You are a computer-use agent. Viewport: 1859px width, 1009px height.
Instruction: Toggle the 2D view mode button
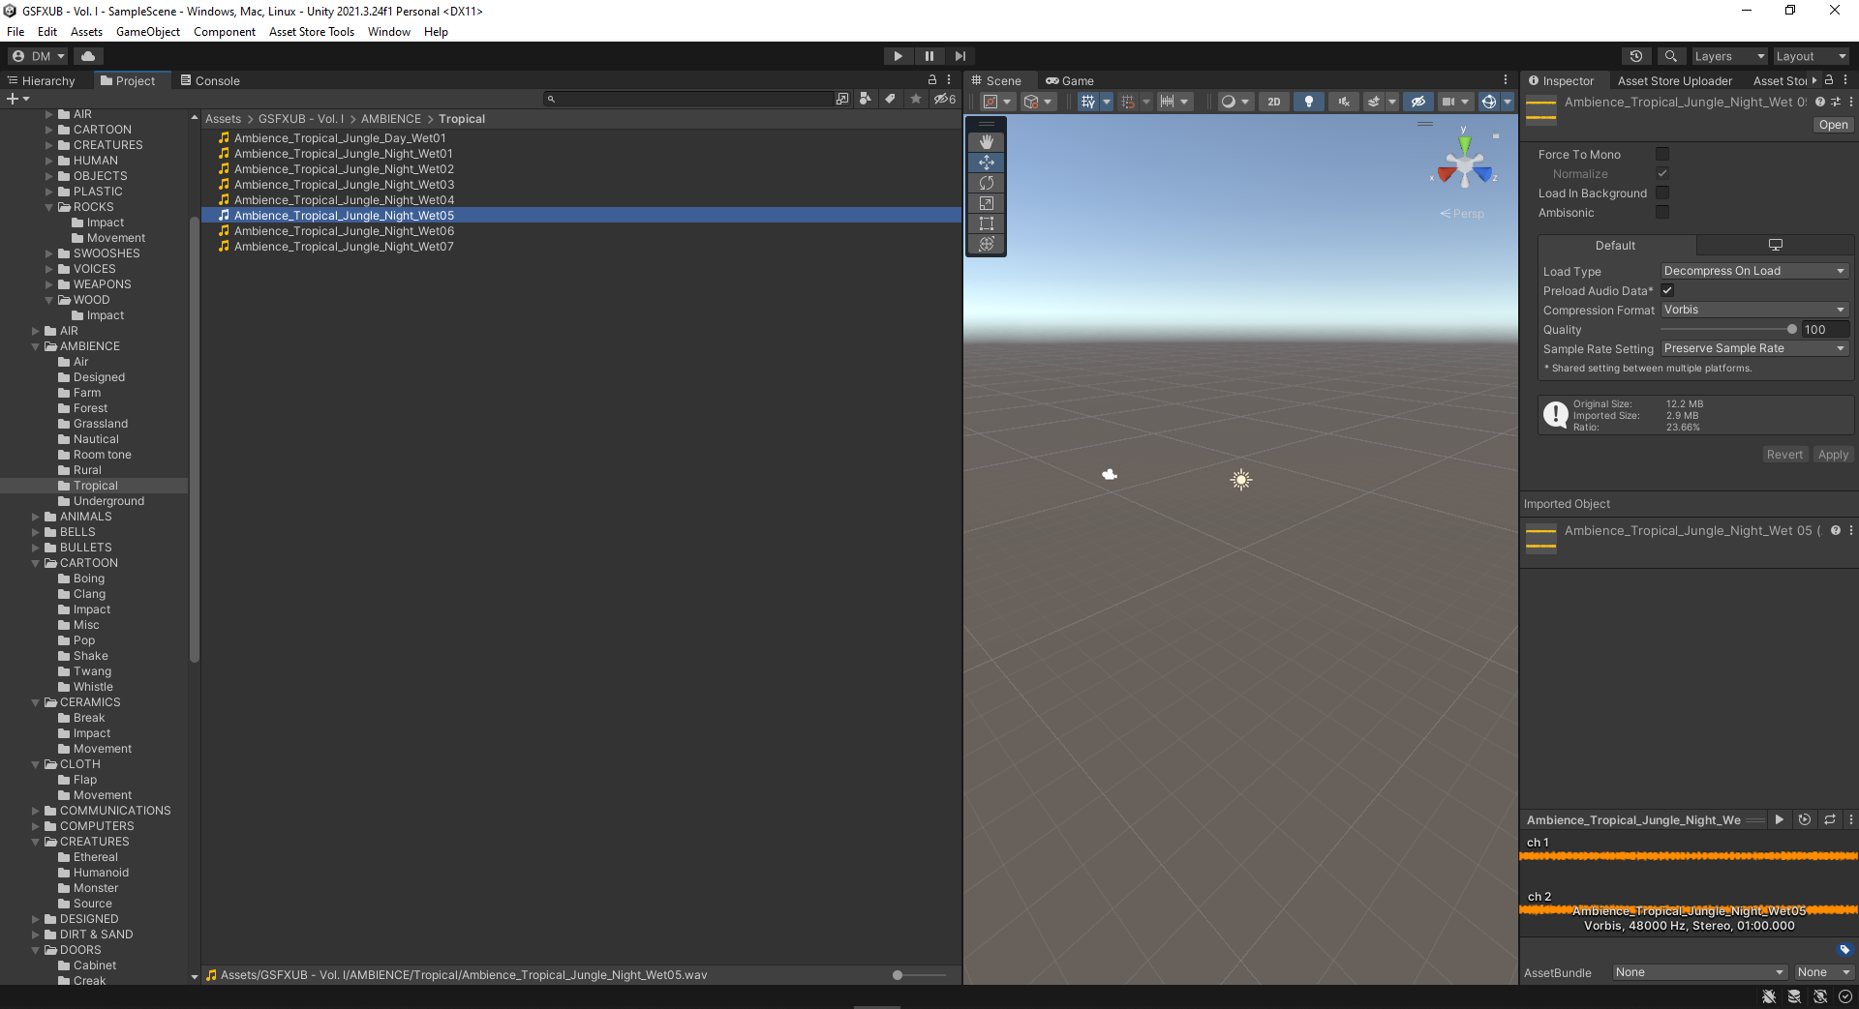1274,102
